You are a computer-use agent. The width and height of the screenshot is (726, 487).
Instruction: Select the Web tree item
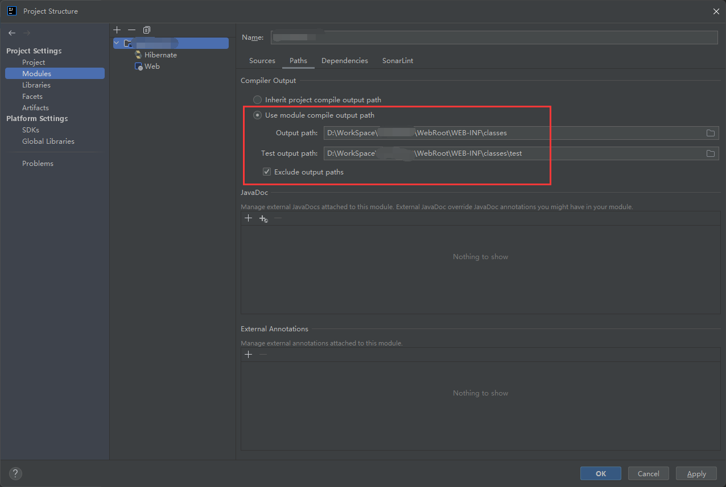152,66
